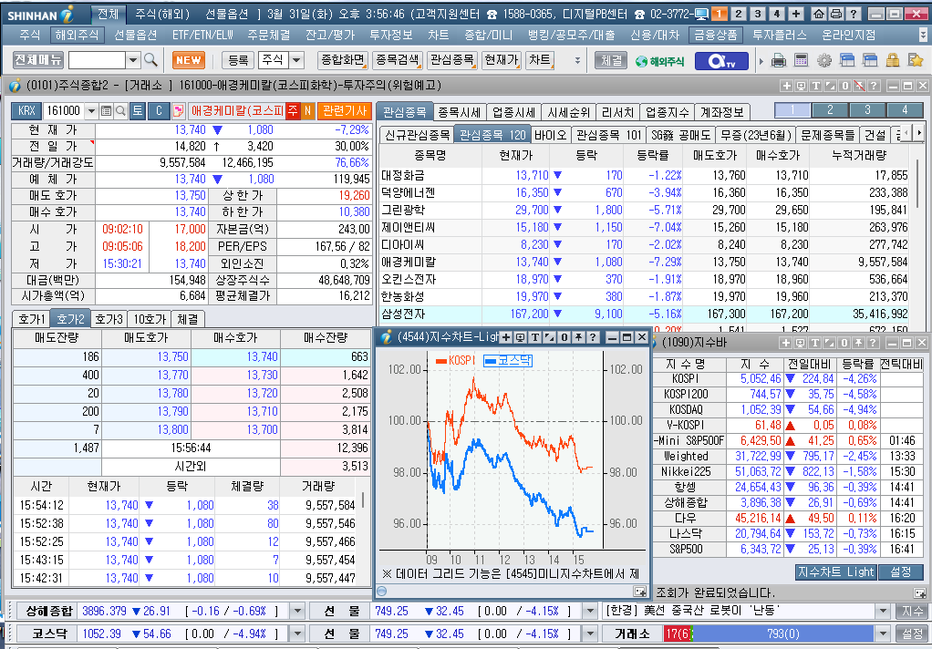
Task: Click the pin icon in 지수차트 window title bar
Action: [578, 337]
